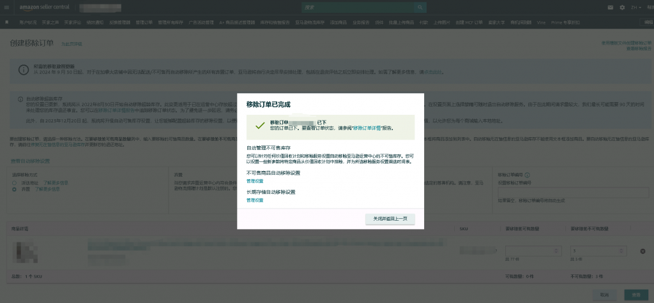Viewport: 654px width, 303px height.
Task: Open 广告活动管理 in navigation bar
Action: [201, 22]
